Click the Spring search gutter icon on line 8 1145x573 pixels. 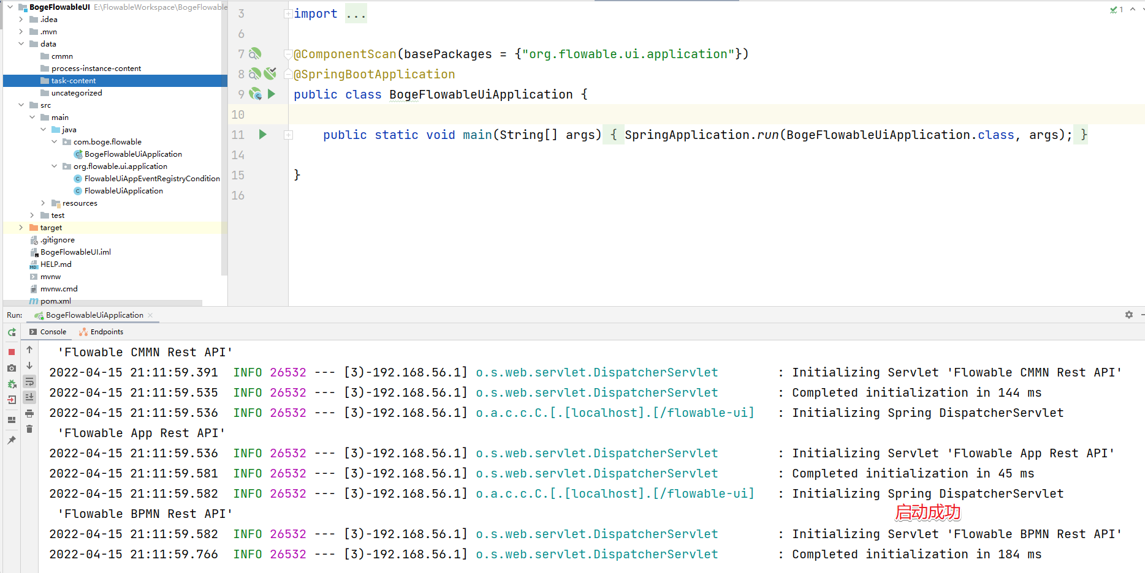click(255, 74)
